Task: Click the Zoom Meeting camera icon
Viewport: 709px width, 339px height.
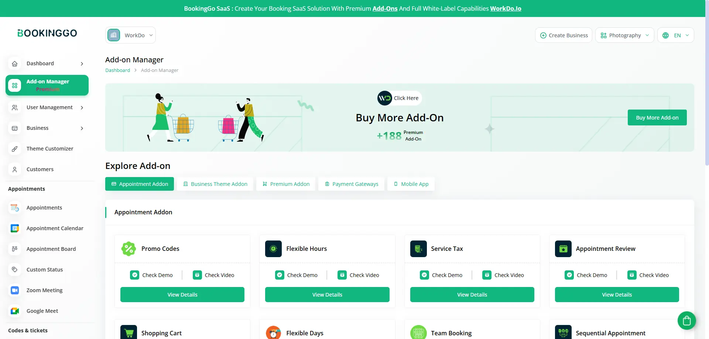Action: click(x=15, y=290)
